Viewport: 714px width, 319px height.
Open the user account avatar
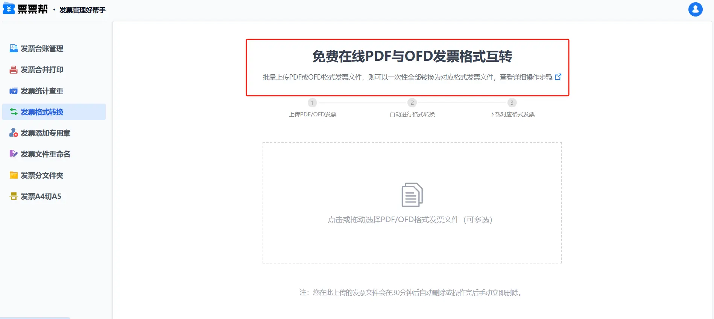[x=695, y=9]
